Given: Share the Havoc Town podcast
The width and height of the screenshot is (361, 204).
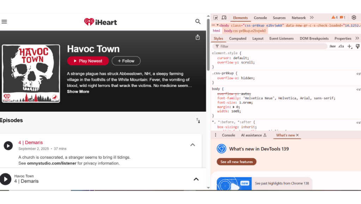Looking at the screenshot, I should [197, 37].
